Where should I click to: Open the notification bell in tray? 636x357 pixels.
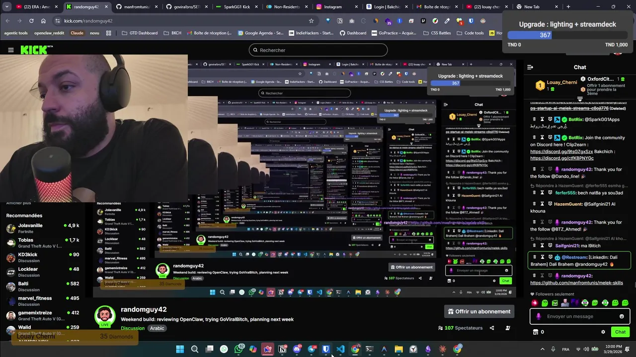[628, 349]
